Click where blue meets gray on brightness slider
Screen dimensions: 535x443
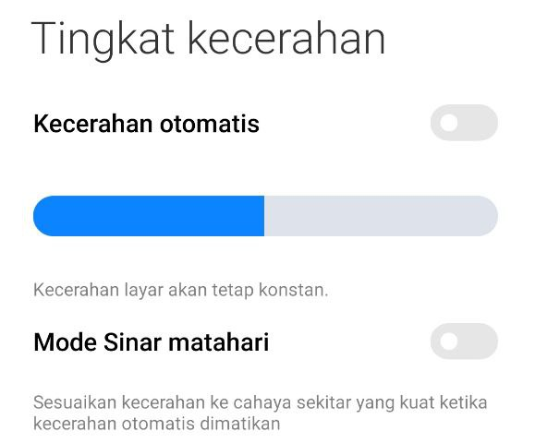pos(264,216)
